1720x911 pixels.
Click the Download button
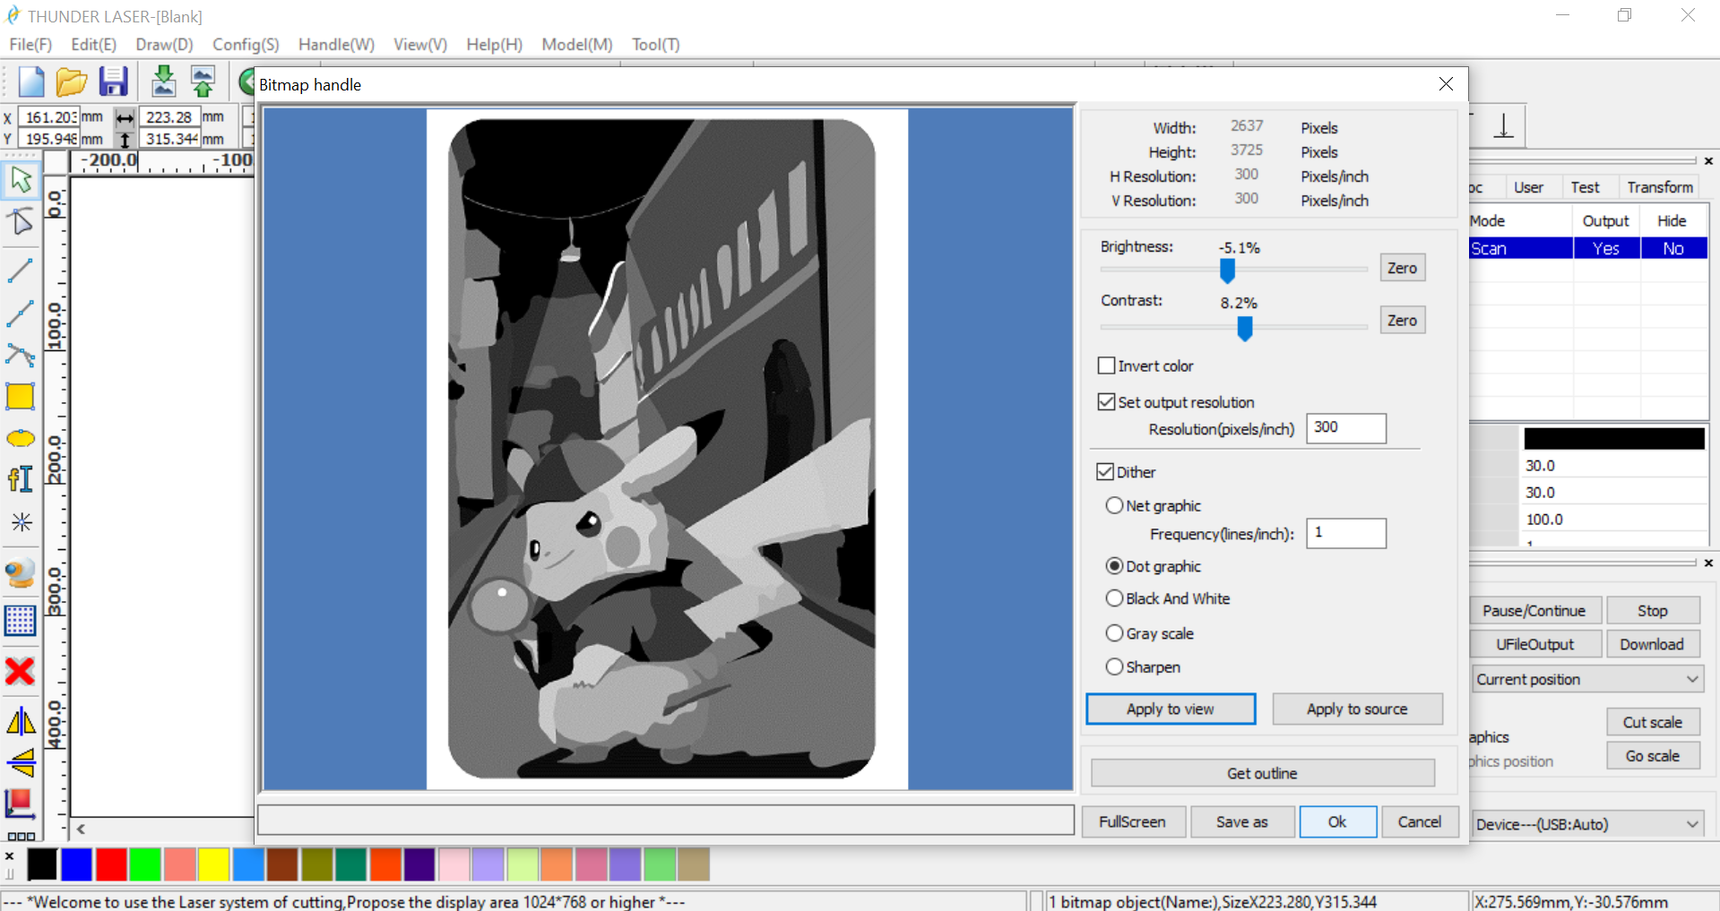[1652, 644]
